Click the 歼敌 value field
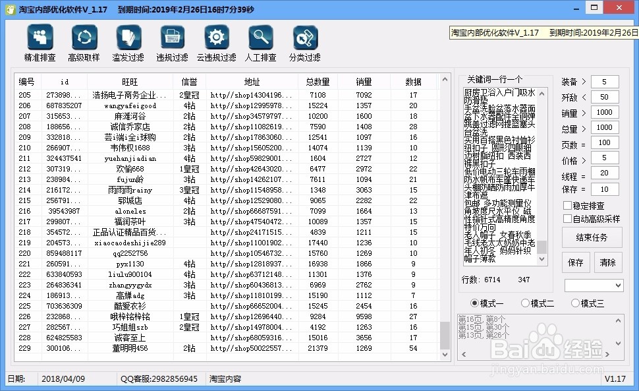The image size is (639, 391). (x=604, y=97)
